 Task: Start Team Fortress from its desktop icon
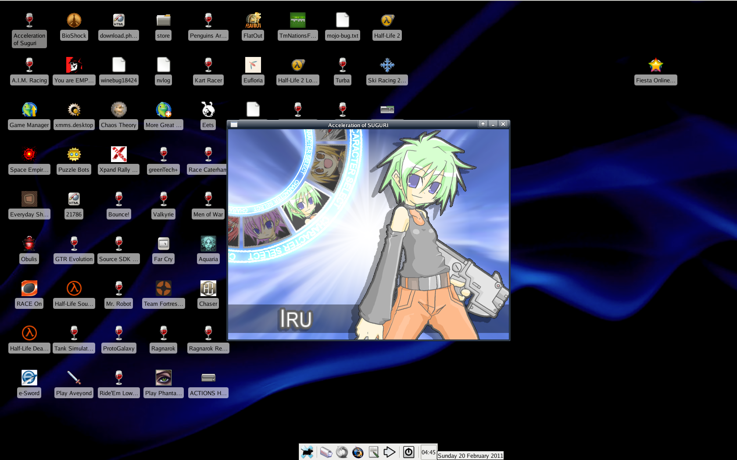click(x=163, y=288)
